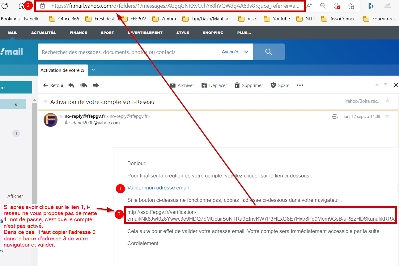Open GLPI bookmark folder

click(305, 19)
